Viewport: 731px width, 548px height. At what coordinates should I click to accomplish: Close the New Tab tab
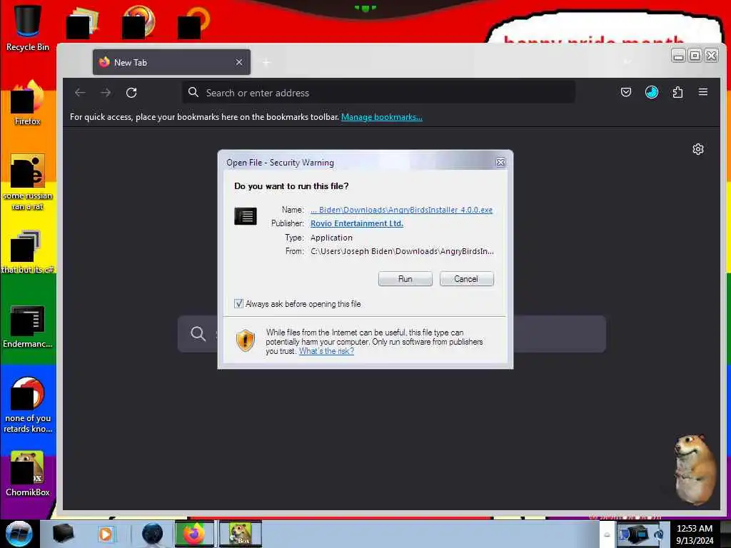[x=239, y=62]
